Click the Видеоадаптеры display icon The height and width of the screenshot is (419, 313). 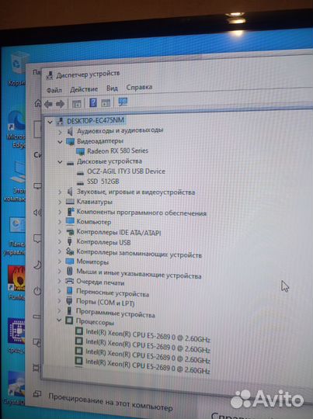pyautogui.click(x=71, y=142)
